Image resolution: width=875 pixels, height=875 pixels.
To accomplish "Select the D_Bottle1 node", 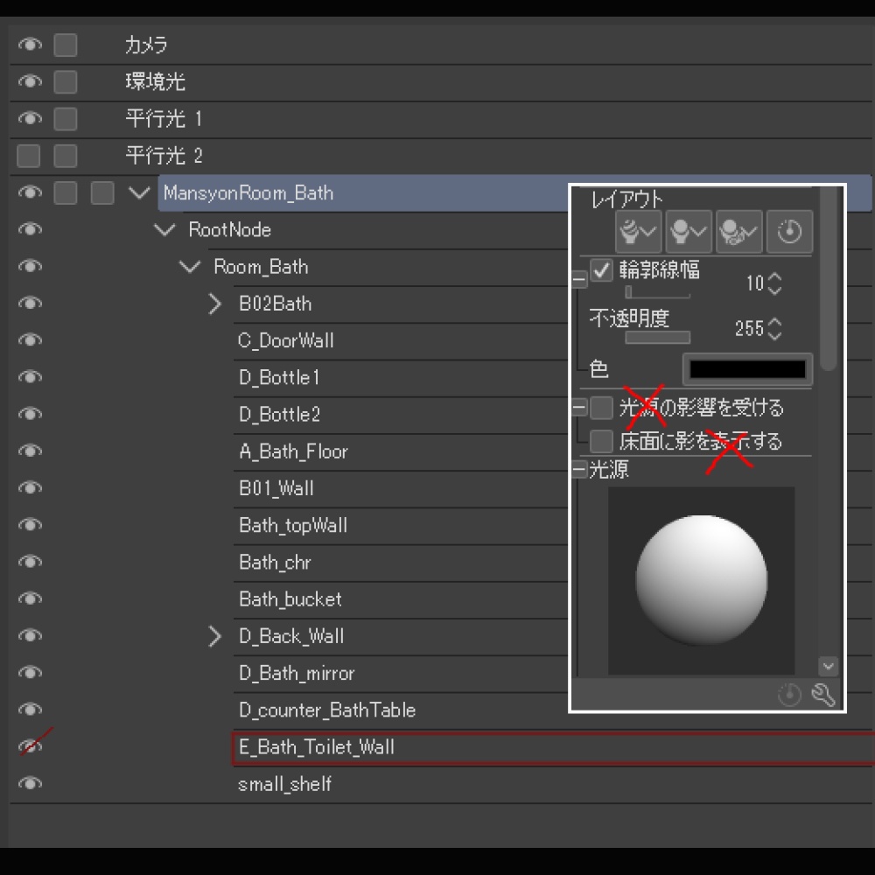I will pos(279,377).
